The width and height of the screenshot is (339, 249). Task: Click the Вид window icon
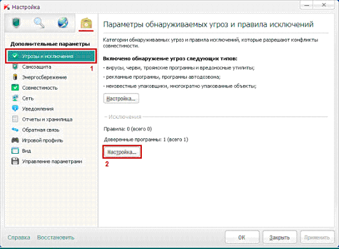pos(15,151)
